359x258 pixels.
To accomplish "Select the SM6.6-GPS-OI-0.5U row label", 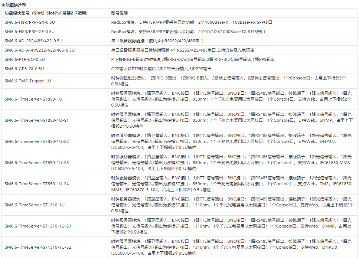I will pos(24,69).
